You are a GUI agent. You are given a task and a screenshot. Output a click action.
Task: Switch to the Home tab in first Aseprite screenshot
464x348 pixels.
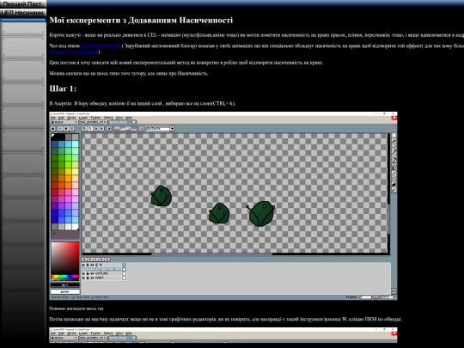click(64, 122)
